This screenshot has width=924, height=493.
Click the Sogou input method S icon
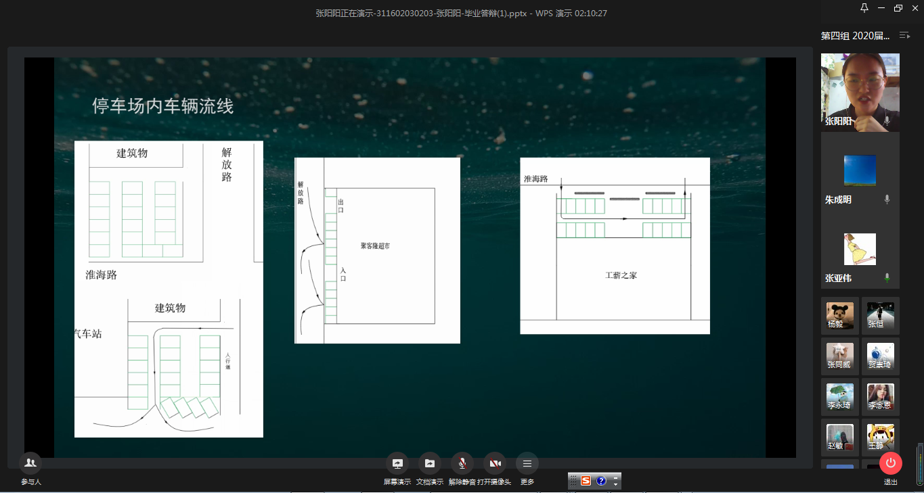[586, 481]
